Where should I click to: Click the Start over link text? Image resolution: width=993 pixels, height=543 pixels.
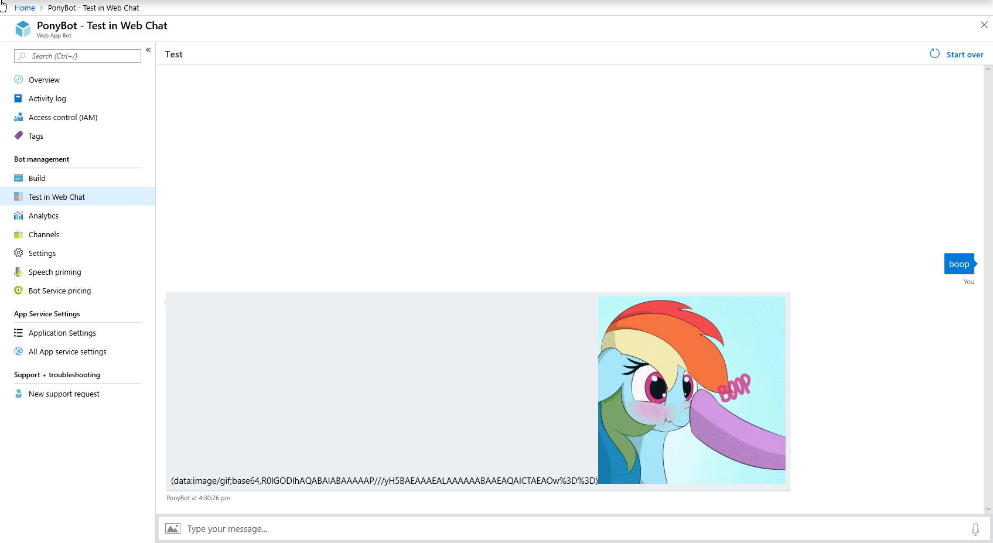point(965,54)
